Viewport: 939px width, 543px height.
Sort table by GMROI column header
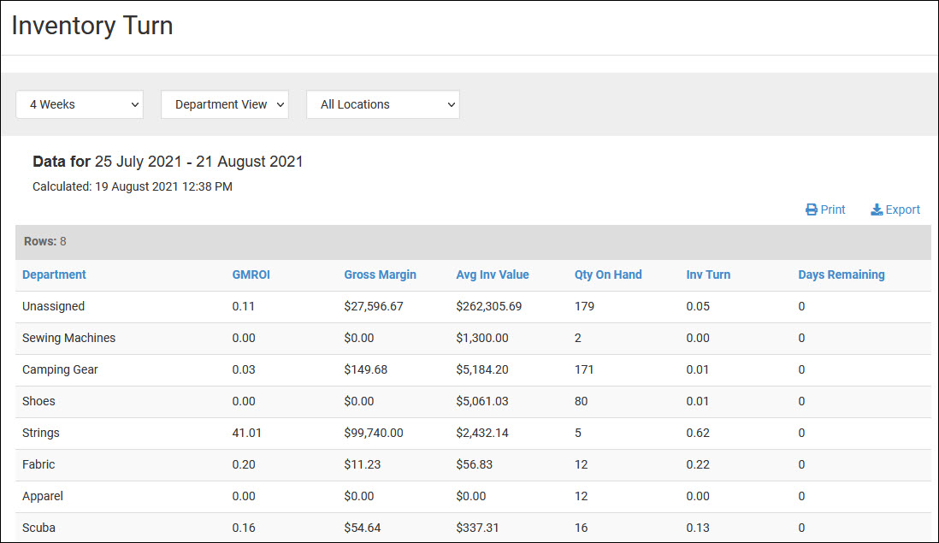251,274
